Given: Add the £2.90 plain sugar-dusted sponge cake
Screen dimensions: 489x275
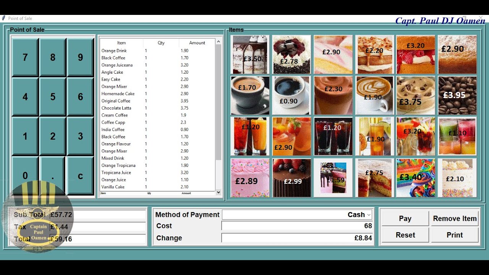Looking at the screenshot, I should tap(457, 55).
